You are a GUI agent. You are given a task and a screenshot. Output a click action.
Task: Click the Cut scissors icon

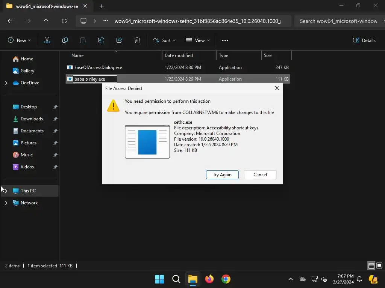[47, 40]
